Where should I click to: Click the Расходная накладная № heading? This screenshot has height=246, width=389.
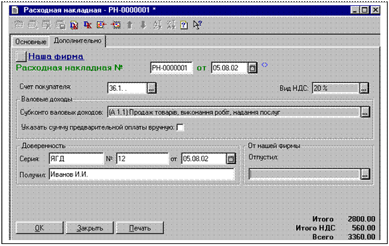70,68
